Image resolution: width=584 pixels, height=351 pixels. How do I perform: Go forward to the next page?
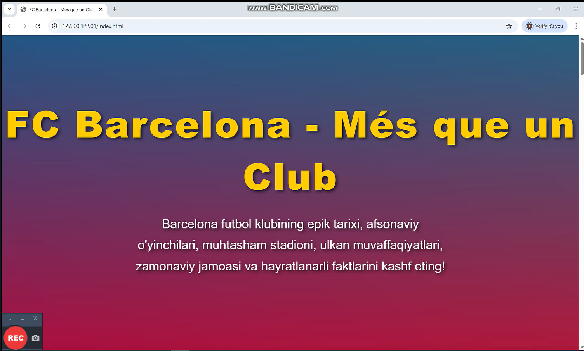pos(24,26)
